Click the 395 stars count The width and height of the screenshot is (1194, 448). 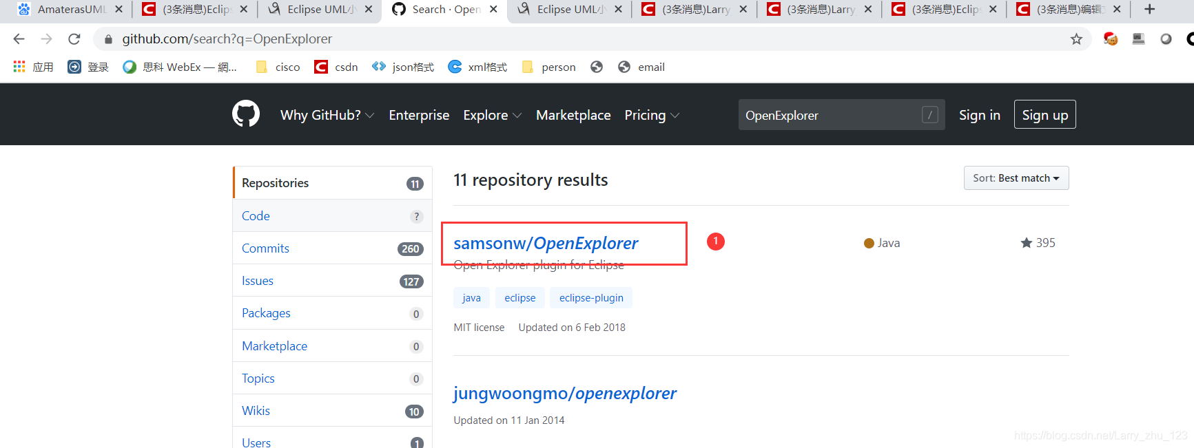1046,242
